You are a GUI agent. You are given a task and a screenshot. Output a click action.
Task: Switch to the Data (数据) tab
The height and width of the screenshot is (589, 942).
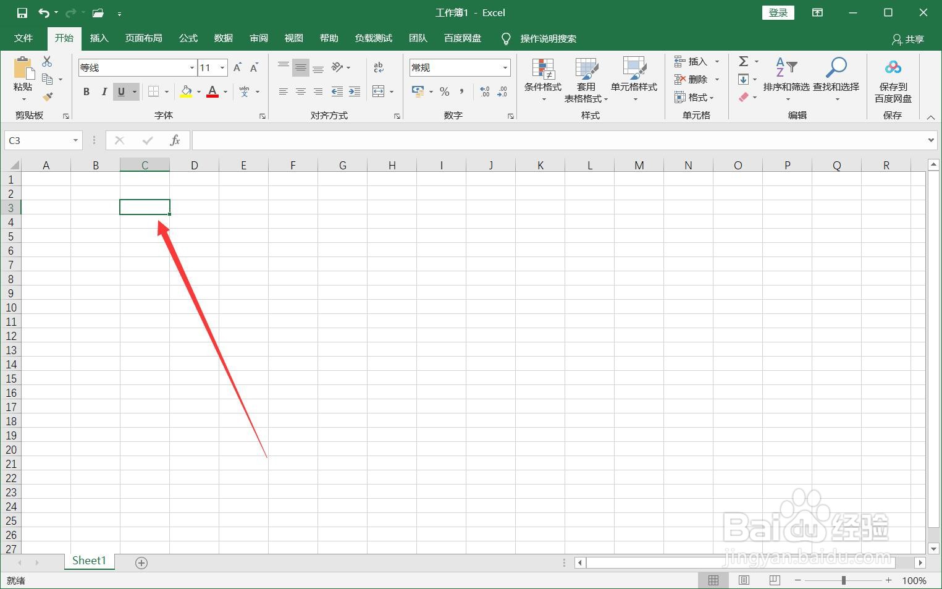tap(224, 38)
